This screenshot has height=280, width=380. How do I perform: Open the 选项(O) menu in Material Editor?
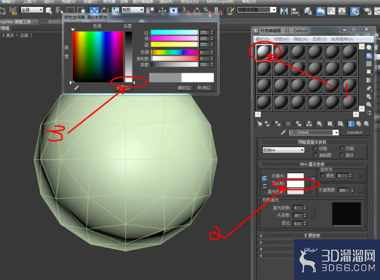(x=319, y=39)
